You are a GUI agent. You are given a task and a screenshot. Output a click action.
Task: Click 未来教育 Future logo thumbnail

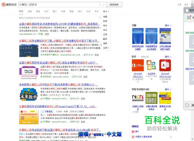click(29, 94)
